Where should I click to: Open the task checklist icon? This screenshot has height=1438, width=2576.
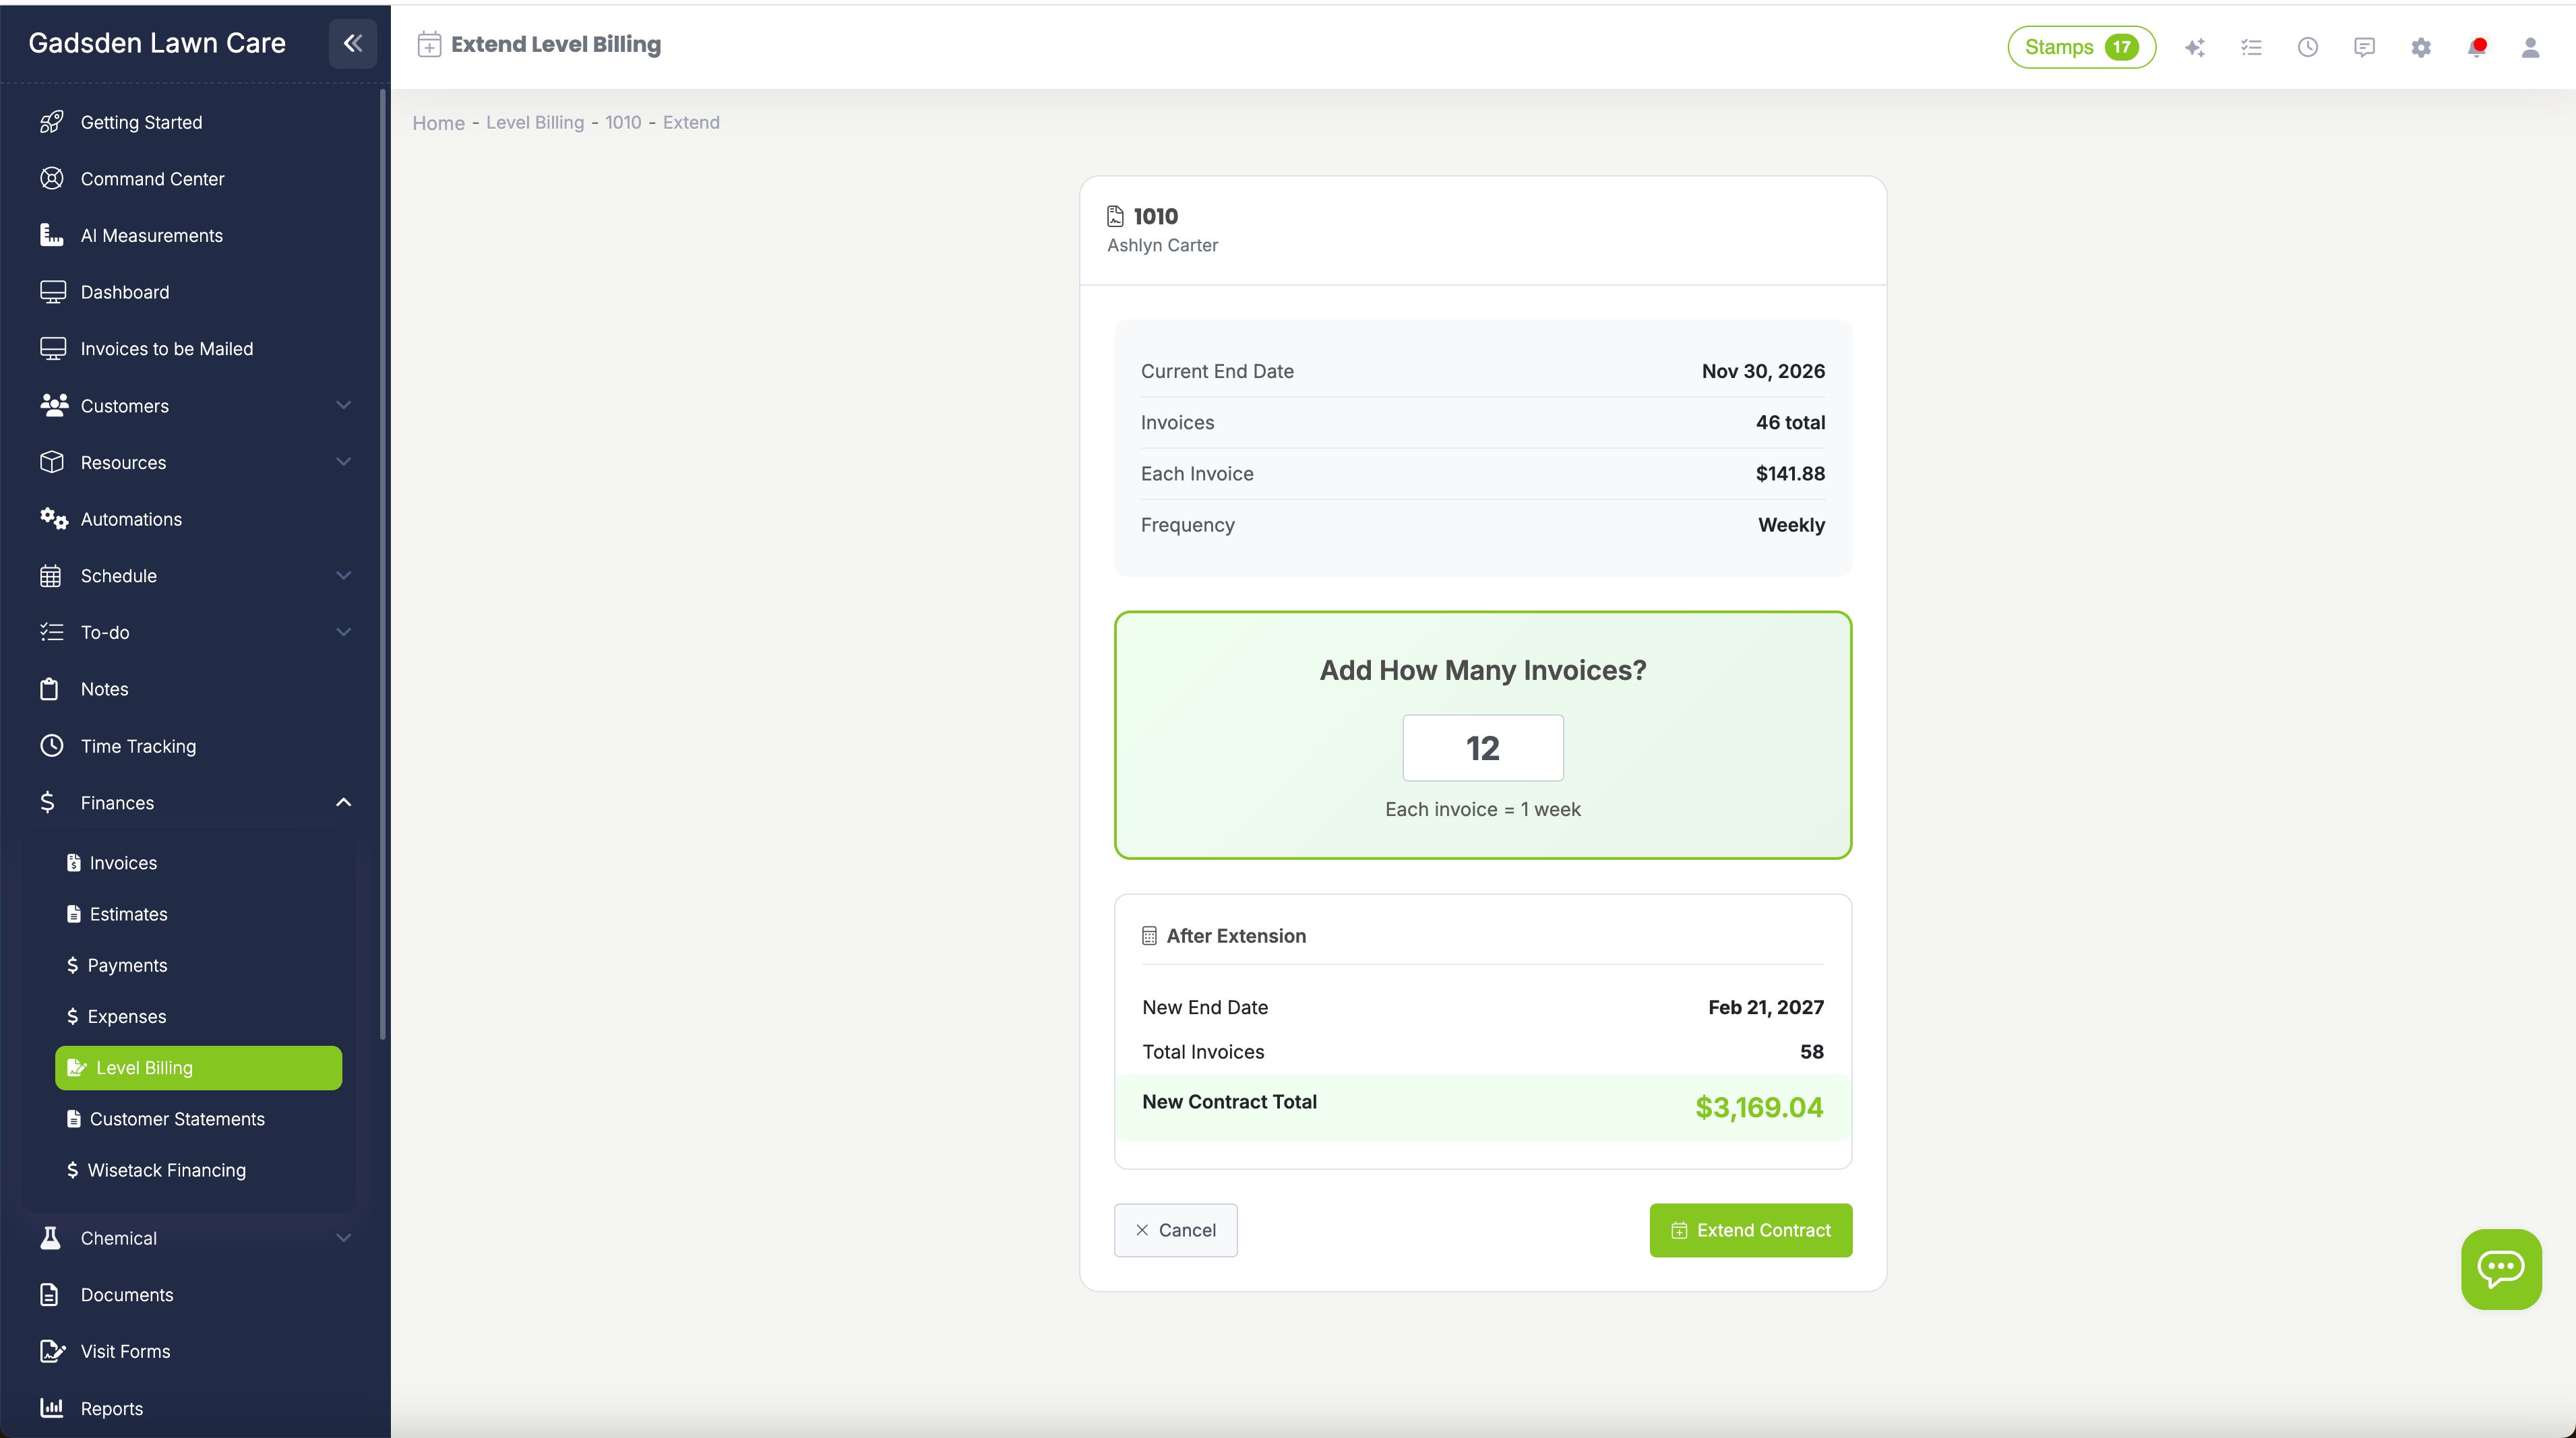2251,47
